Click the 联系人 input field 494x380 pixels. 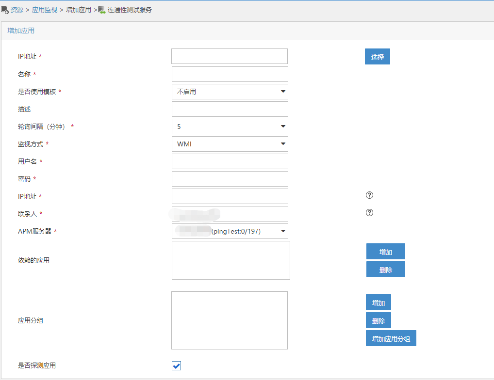coord(230,214)
